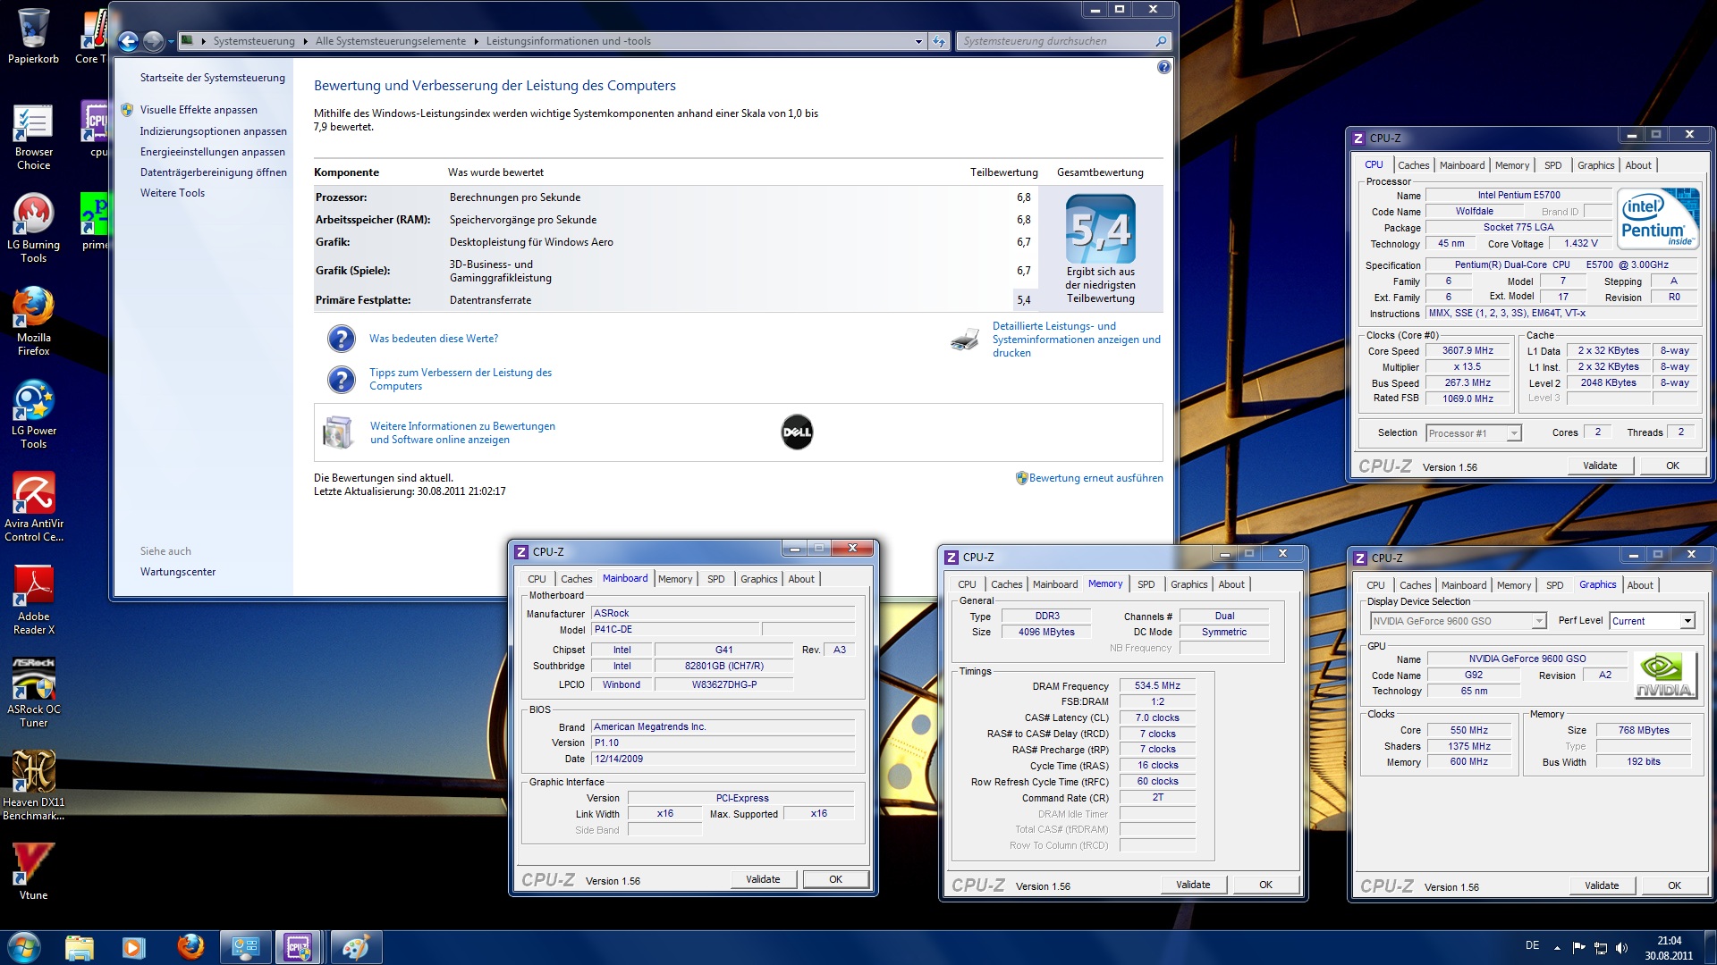Open Firefox from the taskbar
Screen dimensions: 1717x965
click(190, 947)
